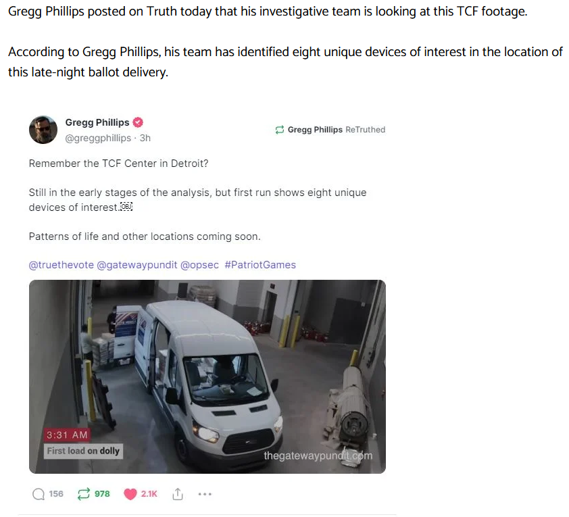The image size is (569, 517).
Task: Open the @greggphillips handle link
Action: (x=98, y=138)
